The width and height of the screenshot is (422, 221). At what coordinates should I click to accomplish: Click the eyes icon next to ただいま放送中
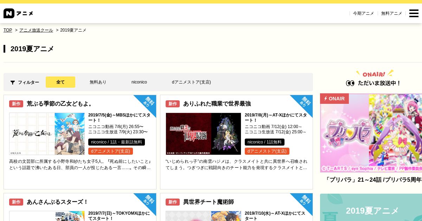coord(350,83)
